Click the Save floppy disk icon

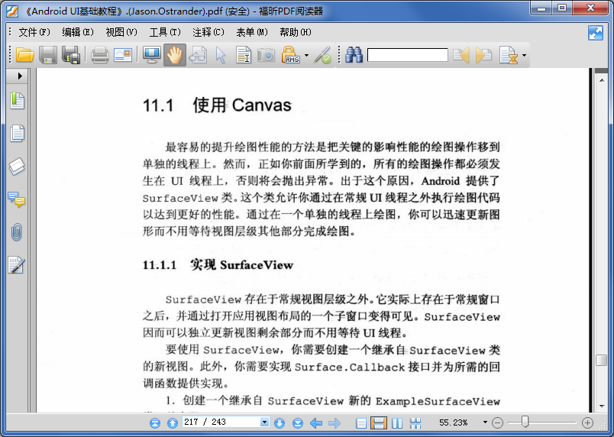(x=48, y=55)
